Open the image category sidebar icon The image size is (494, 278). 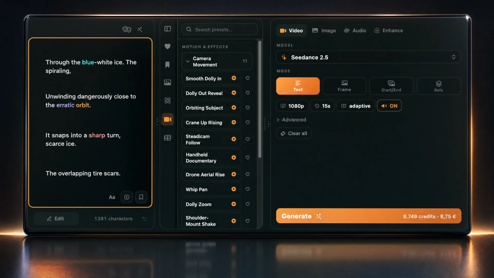coord(167,82)
